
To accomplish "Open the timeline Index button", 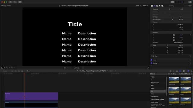I will [5, 71].
